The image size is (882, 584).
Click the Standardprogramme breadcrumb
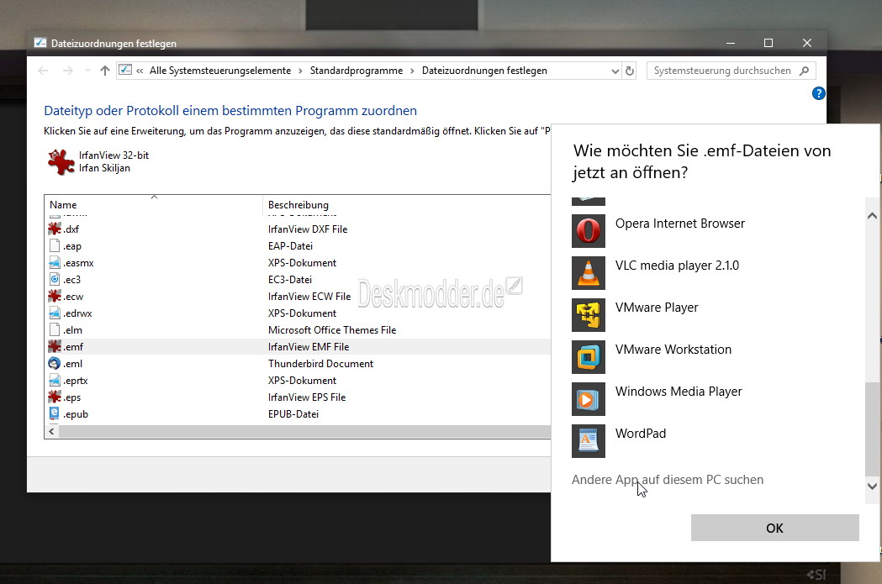tap(356, 71)
